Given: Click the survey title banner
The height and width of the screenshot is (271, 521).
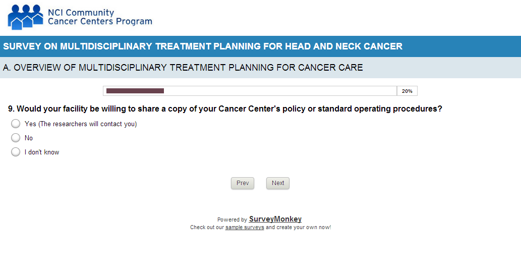Looking at the screenshot, I should click(x=203, y=46).
